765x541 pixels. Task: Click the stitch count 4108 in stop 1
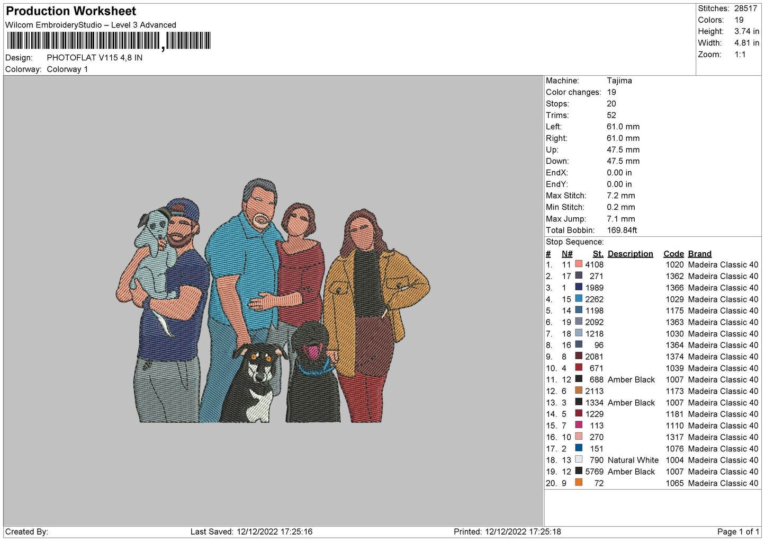(x=594, y=264)
